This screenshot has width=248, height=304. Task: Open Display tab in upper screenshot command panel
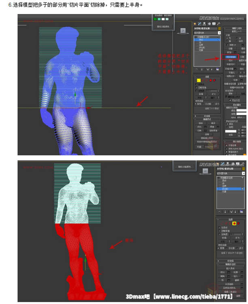pyautogui.click(x=214, y=24)
